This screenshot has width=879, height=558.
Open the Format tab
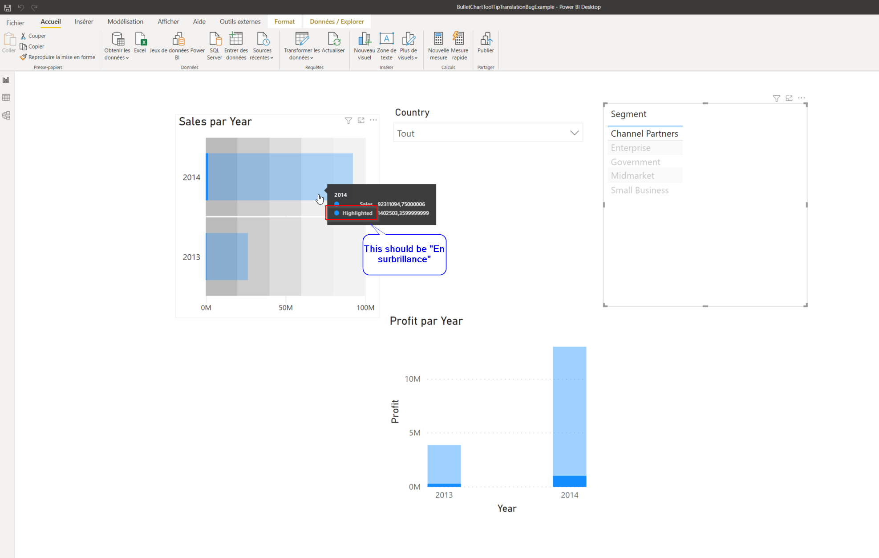[285, 21]
